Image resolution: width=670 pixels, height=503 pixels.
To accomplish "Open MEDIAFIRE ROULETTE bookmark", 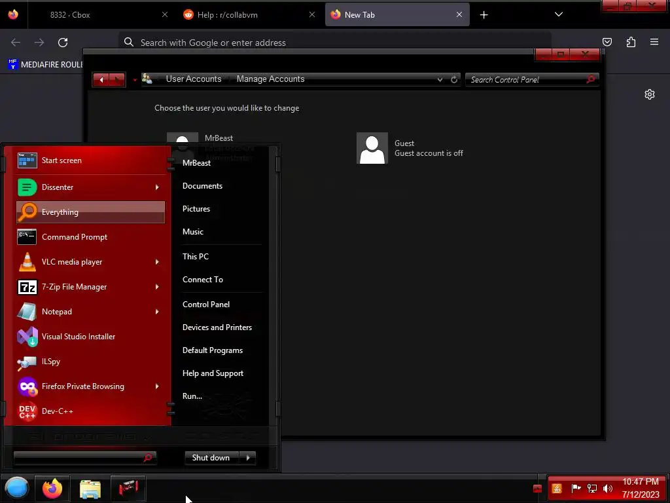I will tap(45, 65).
